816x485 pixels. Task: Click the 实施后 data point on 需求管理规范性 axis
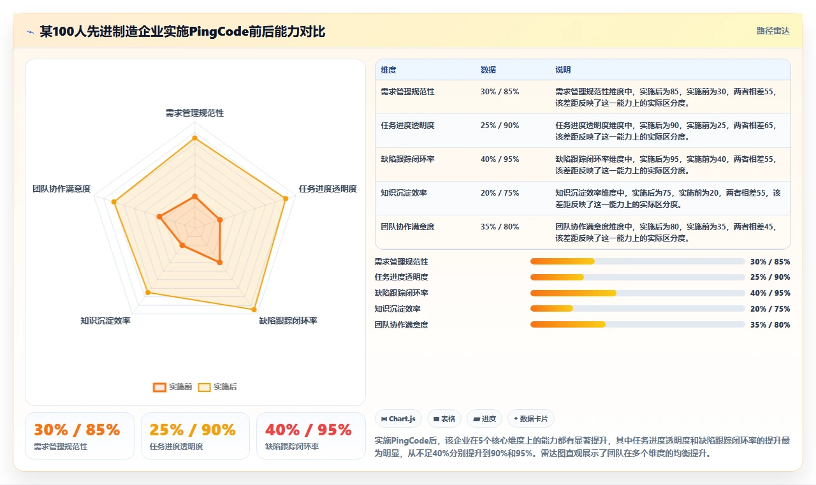coord(194,138)
